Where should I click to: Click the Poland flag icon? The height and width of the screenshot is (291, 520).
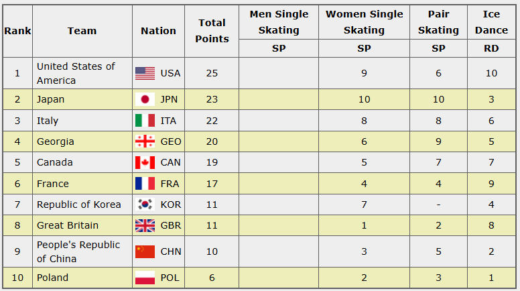(x=145, y=278)
